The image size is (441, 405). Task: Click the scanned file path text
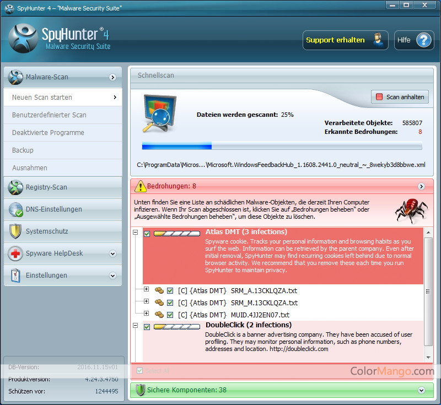click(x=281, y=165)
